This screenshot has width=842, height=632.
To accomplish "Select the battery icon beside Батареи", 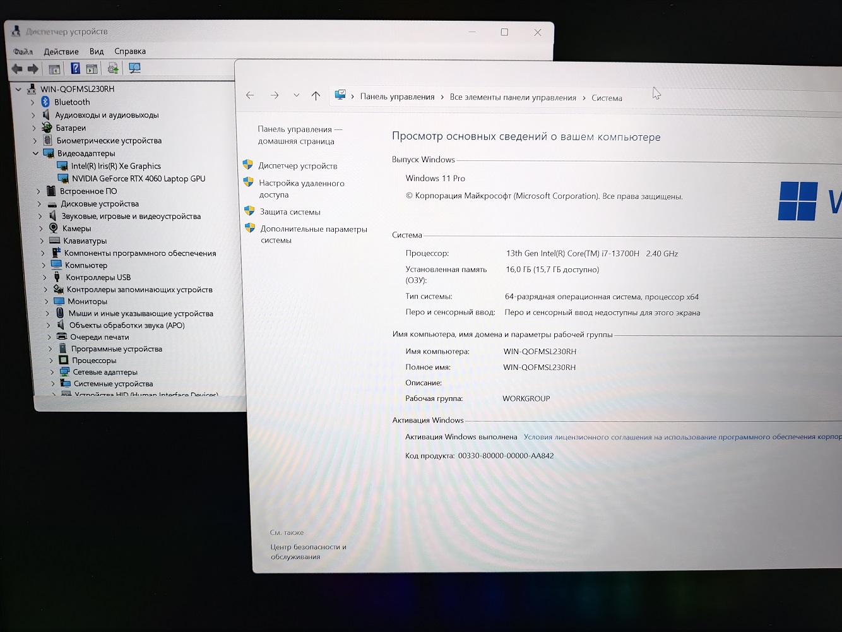I will pos(47,128).
